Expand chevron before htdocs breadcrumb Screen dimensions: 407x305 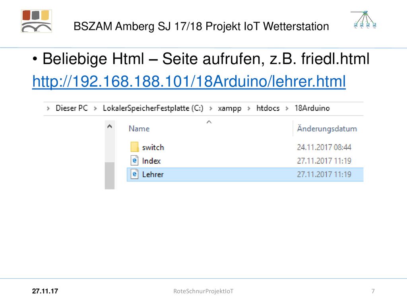tap(249, 108)
